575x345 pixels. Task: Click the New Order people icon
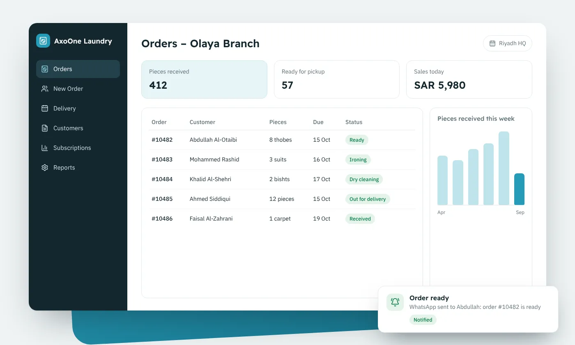tap(45, 89)
